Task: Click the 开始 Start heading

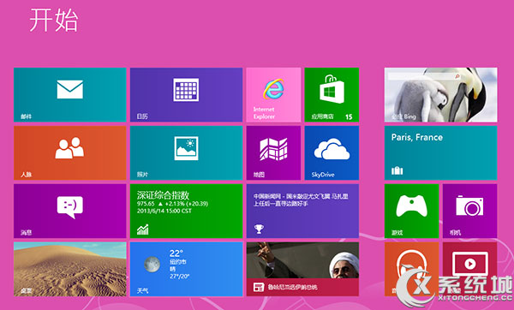Action: (x=54, y=21)
